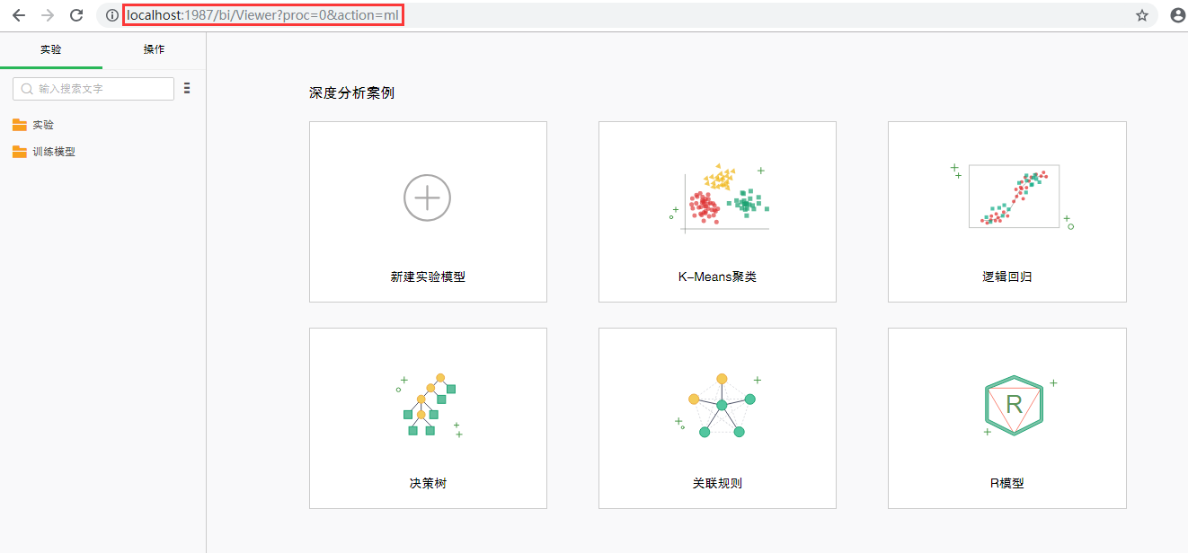Click the 关联规则 association rules network icon
Image resolution: width=1188 pixels, height=553 pixels.
(717, 404)
